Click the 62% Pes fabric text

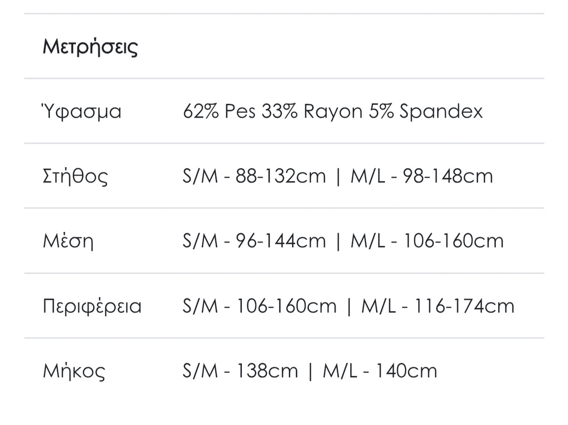219,112
